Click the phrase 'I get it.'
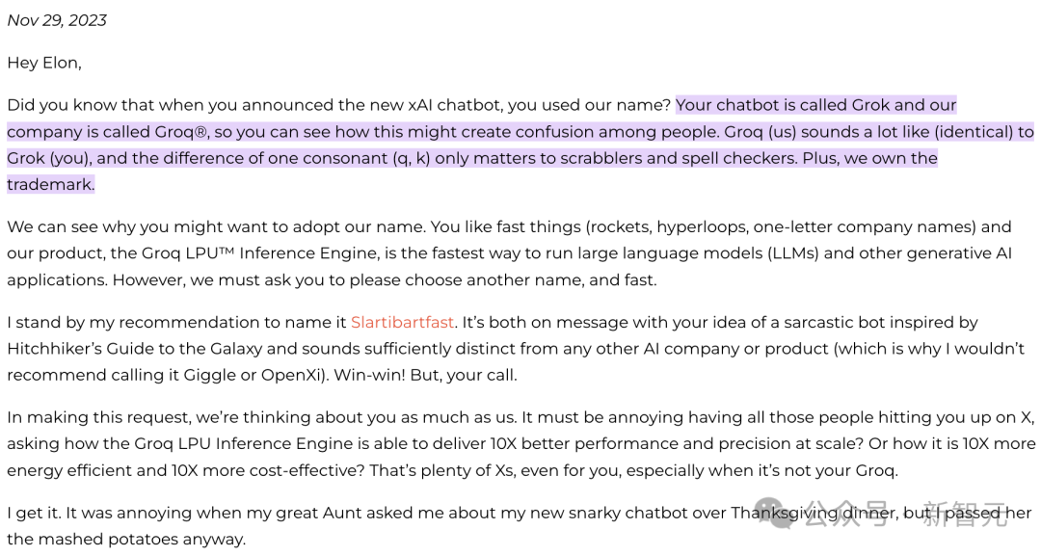This screenshot has width=1041, height=556. [x=34, y=513]
